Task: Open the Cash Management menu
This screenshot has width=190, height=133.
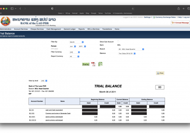Action: [x=54, y=29]
